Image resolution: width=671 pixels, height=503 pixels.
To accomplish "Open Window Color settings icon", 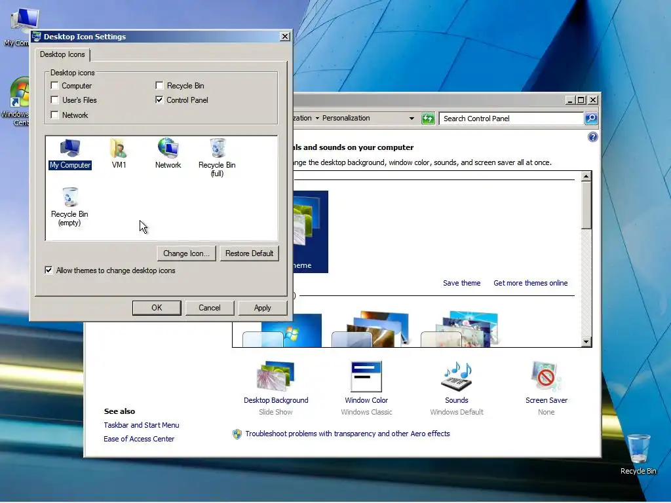I will [366, 377].
